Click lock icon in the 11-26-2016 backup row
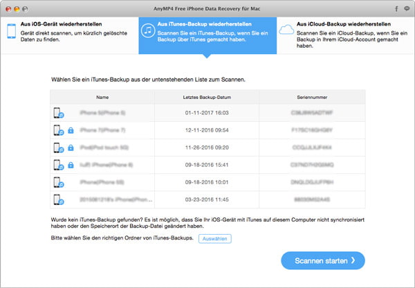 point(71,147)
